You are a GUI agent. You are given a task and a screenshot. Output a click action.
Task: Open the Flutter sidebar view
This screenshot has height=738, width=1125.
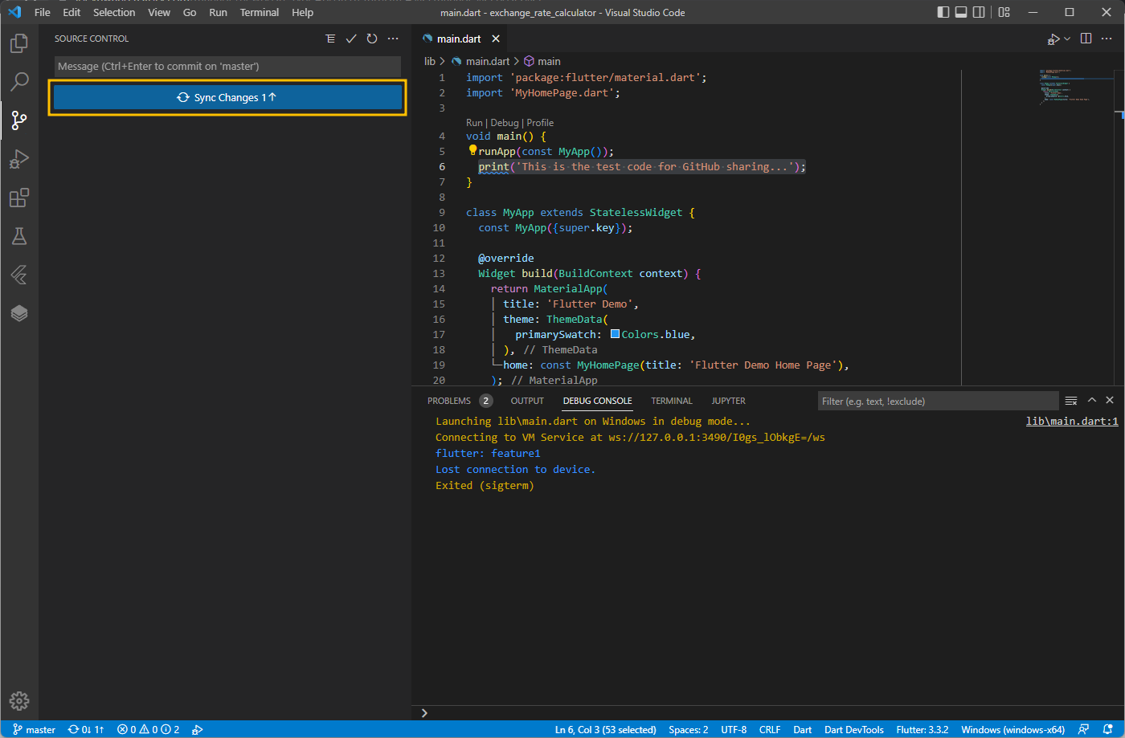(19, 275)
